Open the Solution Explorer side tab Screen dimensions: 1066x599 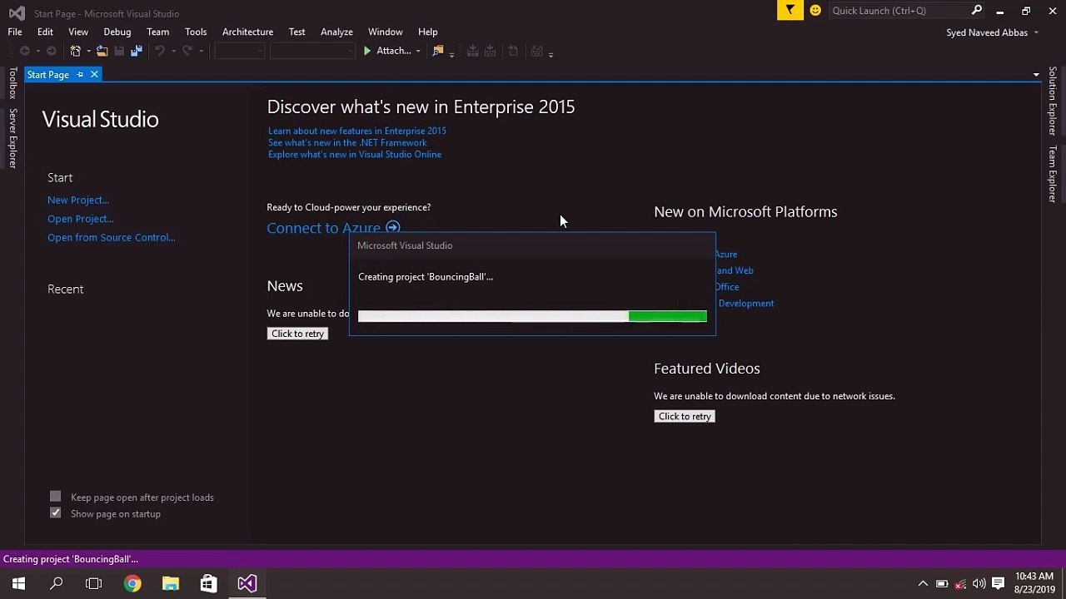tap(1053, 101)
